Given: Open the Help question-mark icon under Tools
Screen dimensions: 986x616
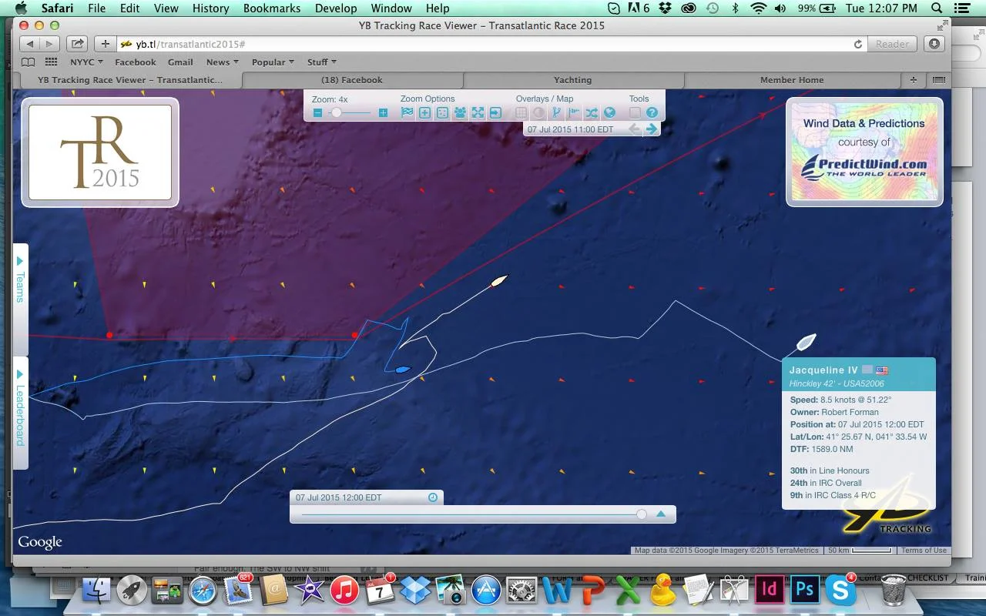Looking at the screenshot, I should 652,112.
